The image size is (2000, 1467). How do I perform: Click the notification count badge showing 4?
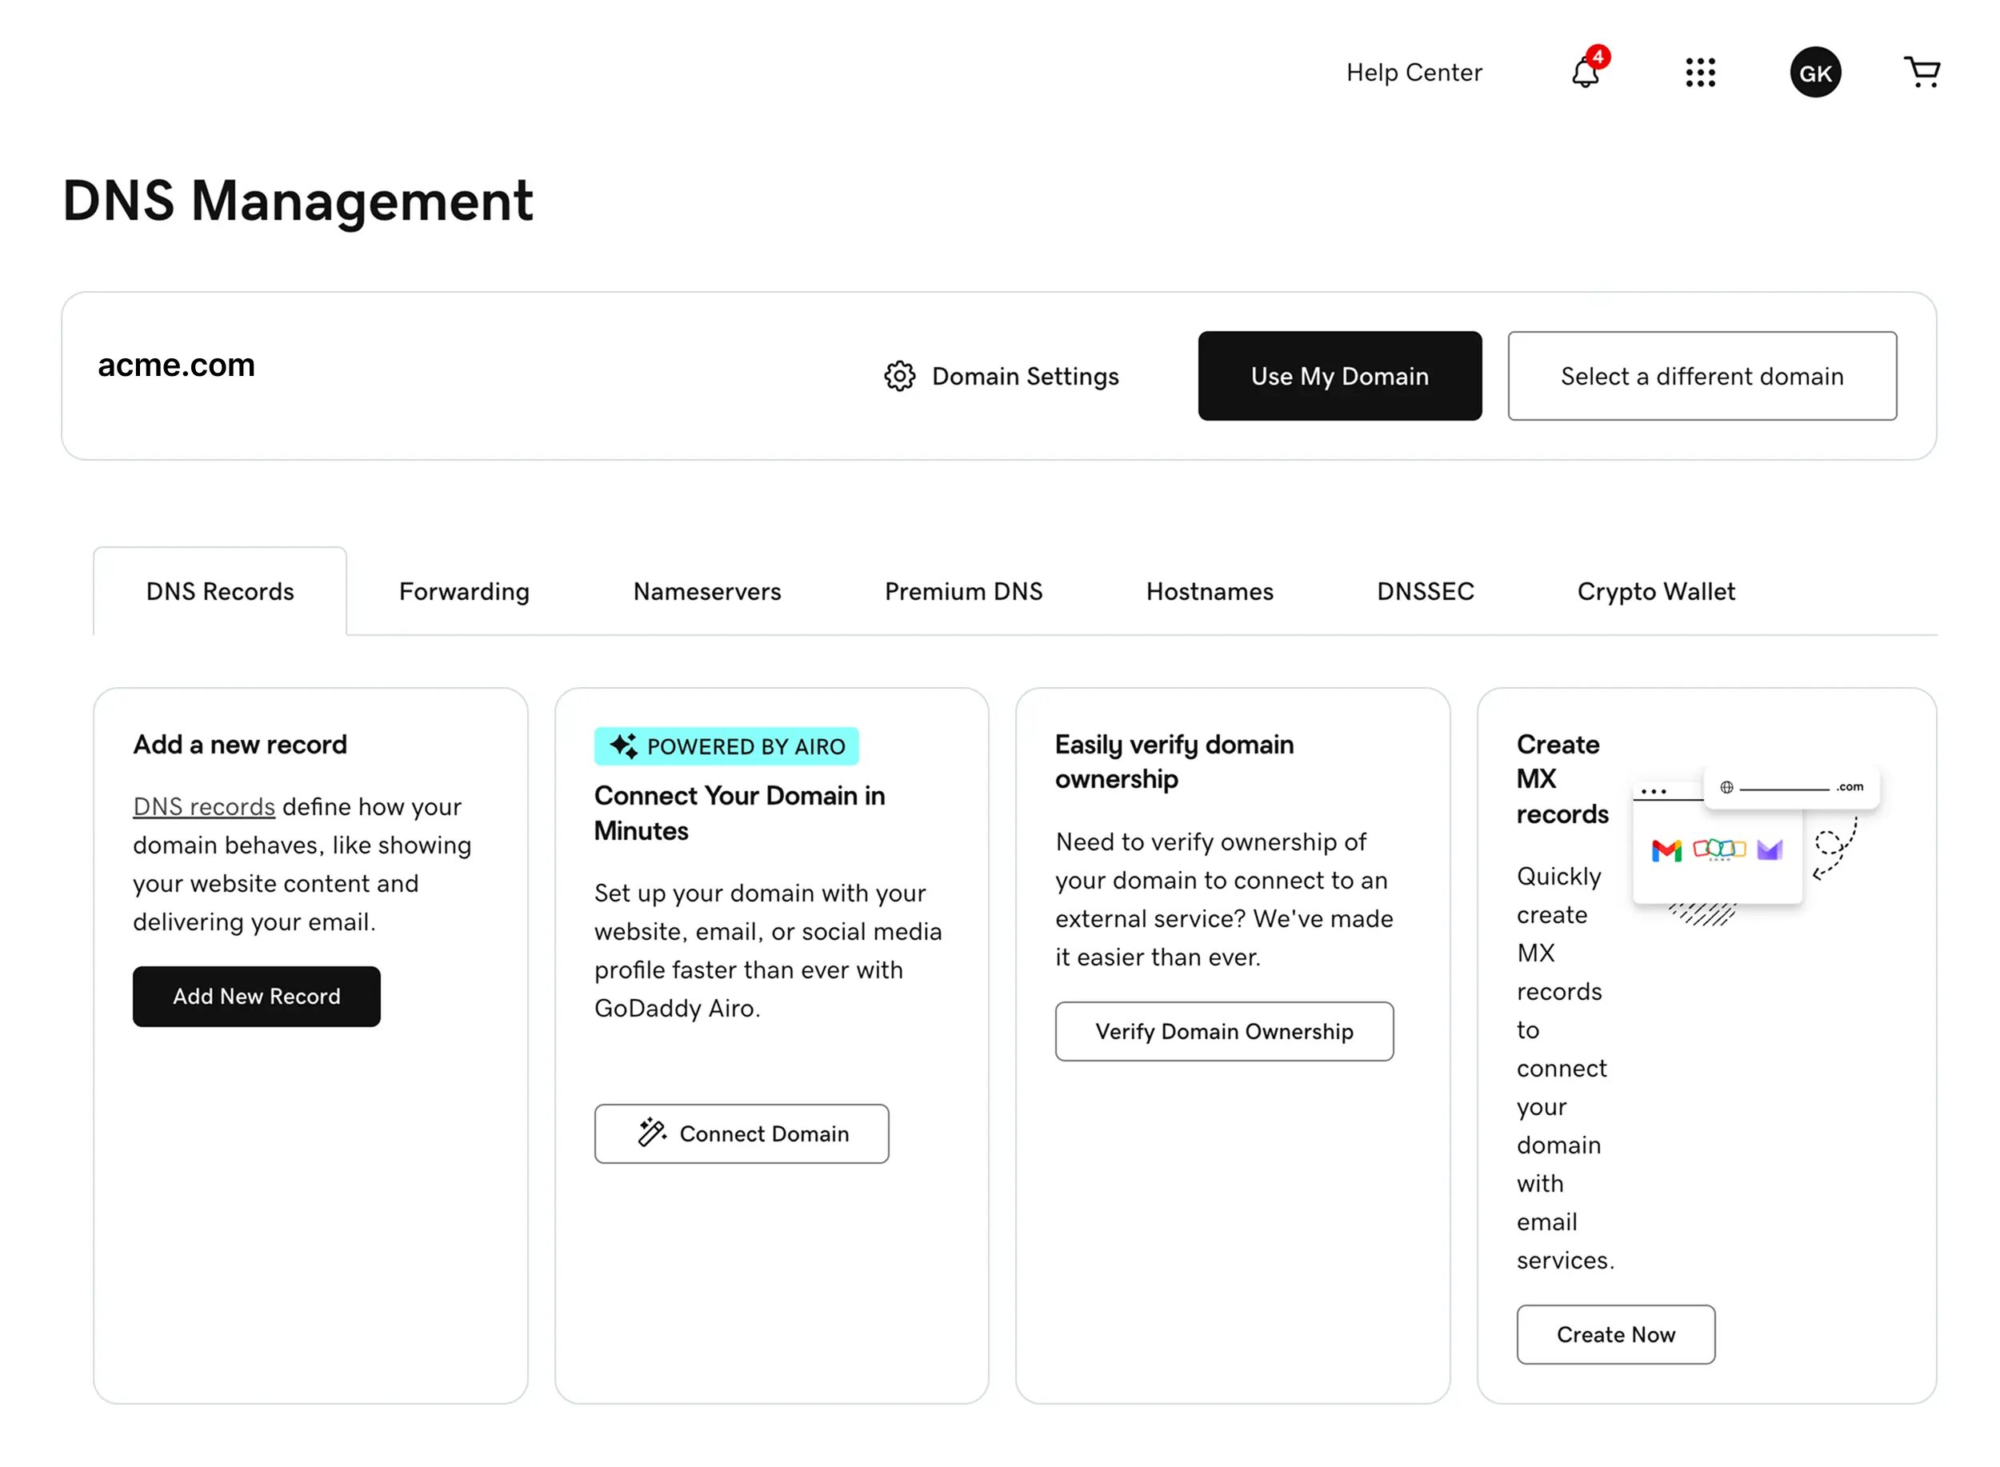pos(1598,57)
